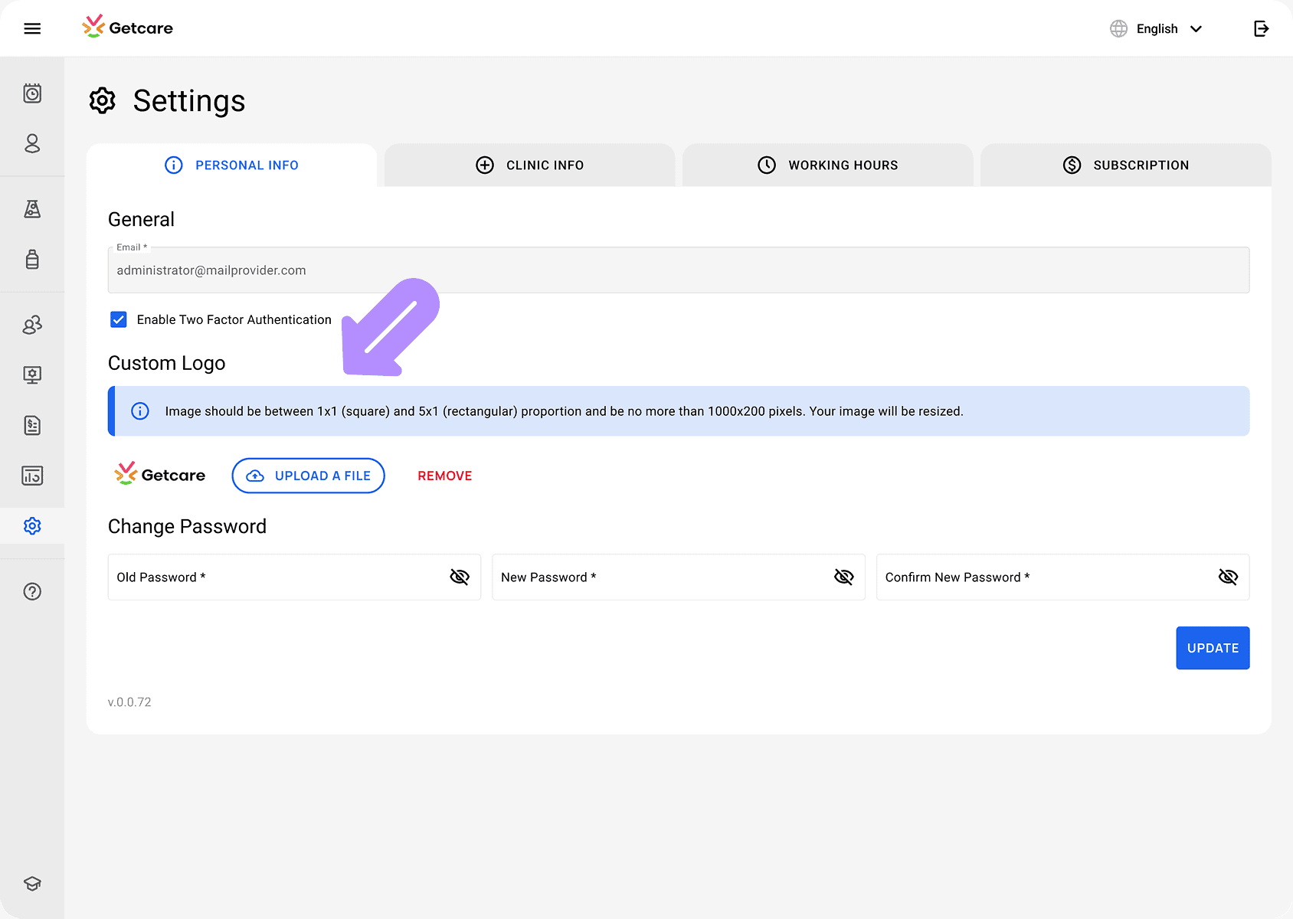
Task: Switch to the Clinic Info tab
Action: 529,165
